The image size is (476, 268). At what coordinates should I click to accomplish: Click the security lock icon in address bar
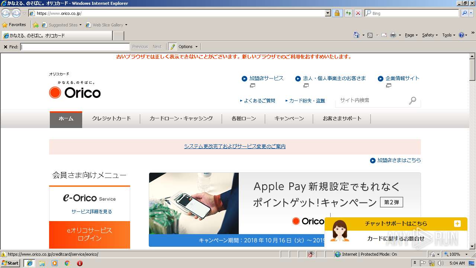click(337, 13)
